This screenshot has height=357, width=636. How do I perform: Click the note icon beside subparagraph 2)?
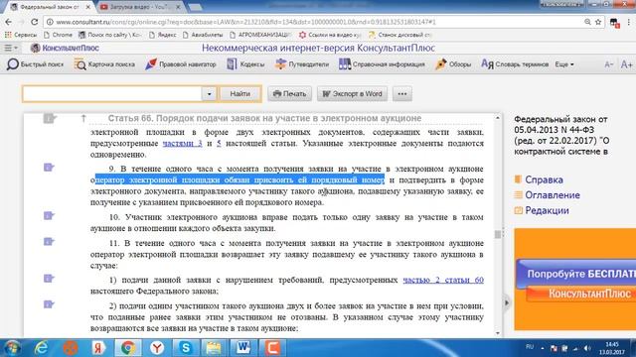coord(49,304)
